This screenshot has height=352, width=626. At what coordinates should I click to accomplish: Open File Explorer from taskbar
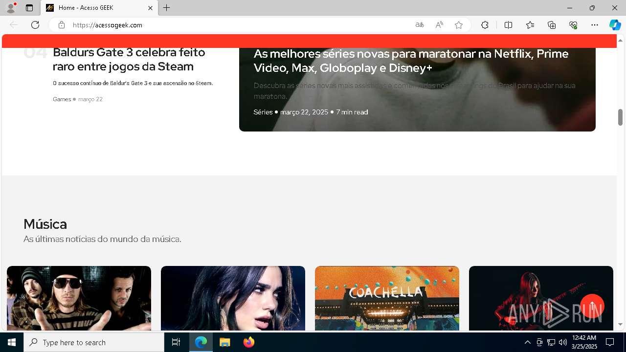(225, 342)
